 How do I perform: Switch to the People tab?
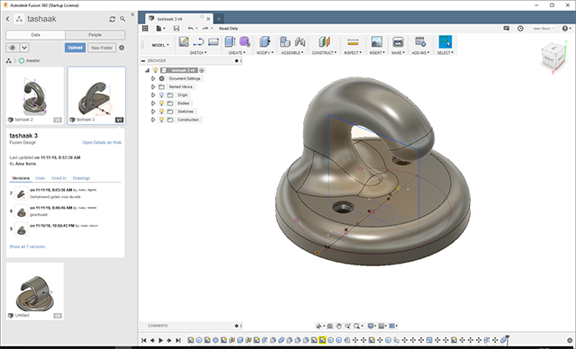click(x=95, y=35)
